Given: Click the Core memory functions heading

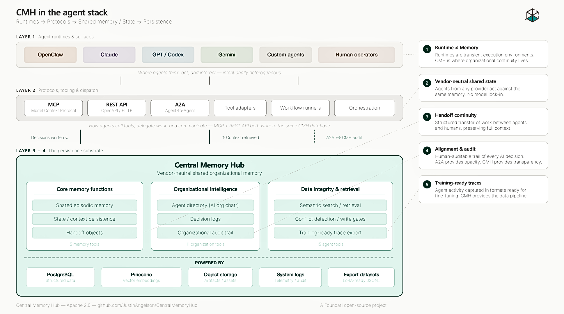Looking at the screenshot, I should pyautogui.click(x=85, y=189).
